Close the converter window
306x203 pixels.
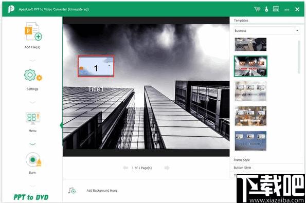(297, 9)
